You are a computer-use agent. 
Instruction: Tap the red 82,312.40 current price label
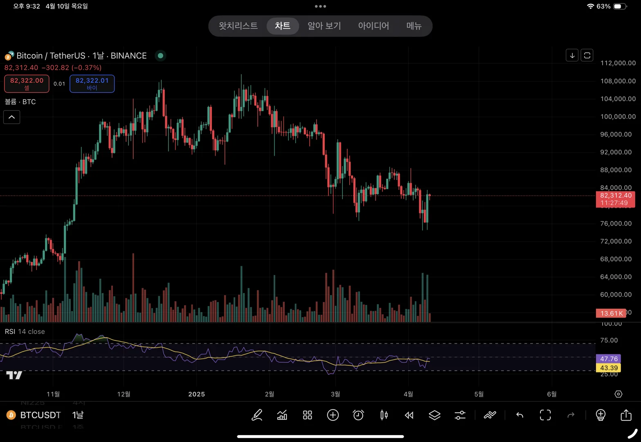[x=616, y=199]
